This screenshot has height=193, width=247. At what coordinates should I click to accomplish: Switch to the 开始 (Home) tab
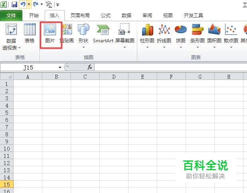point(34,16)
